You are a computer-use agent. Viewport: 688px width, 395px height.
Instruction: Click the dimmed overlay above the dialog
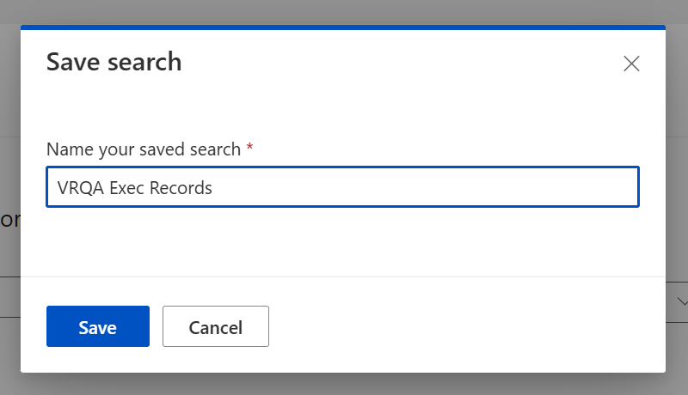click(x=344, y=10)
